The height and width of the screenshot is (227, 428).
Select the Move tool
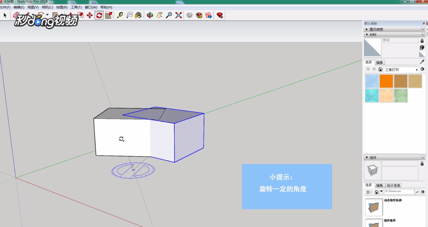coord(90,15)
